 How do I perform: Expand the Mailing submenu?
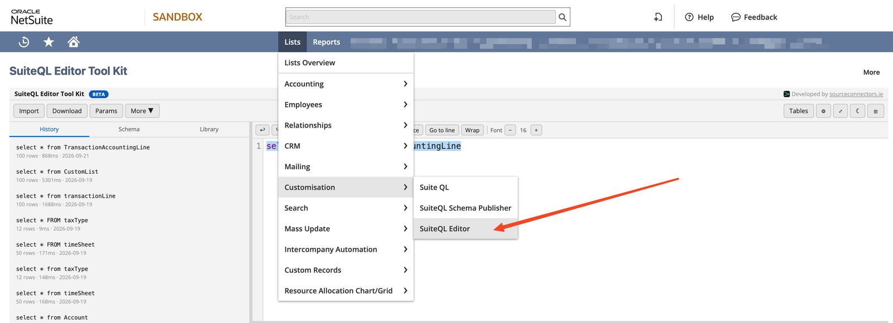(345, 167)
